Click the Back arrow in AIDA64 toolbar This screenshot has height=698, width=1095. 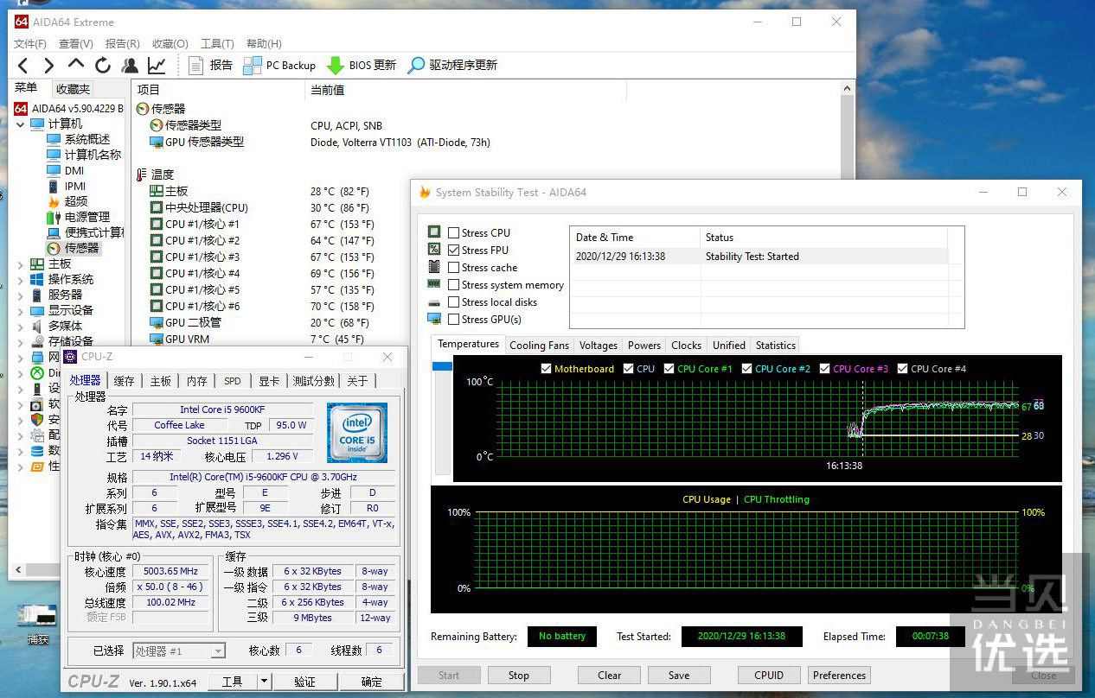[23, 65]
